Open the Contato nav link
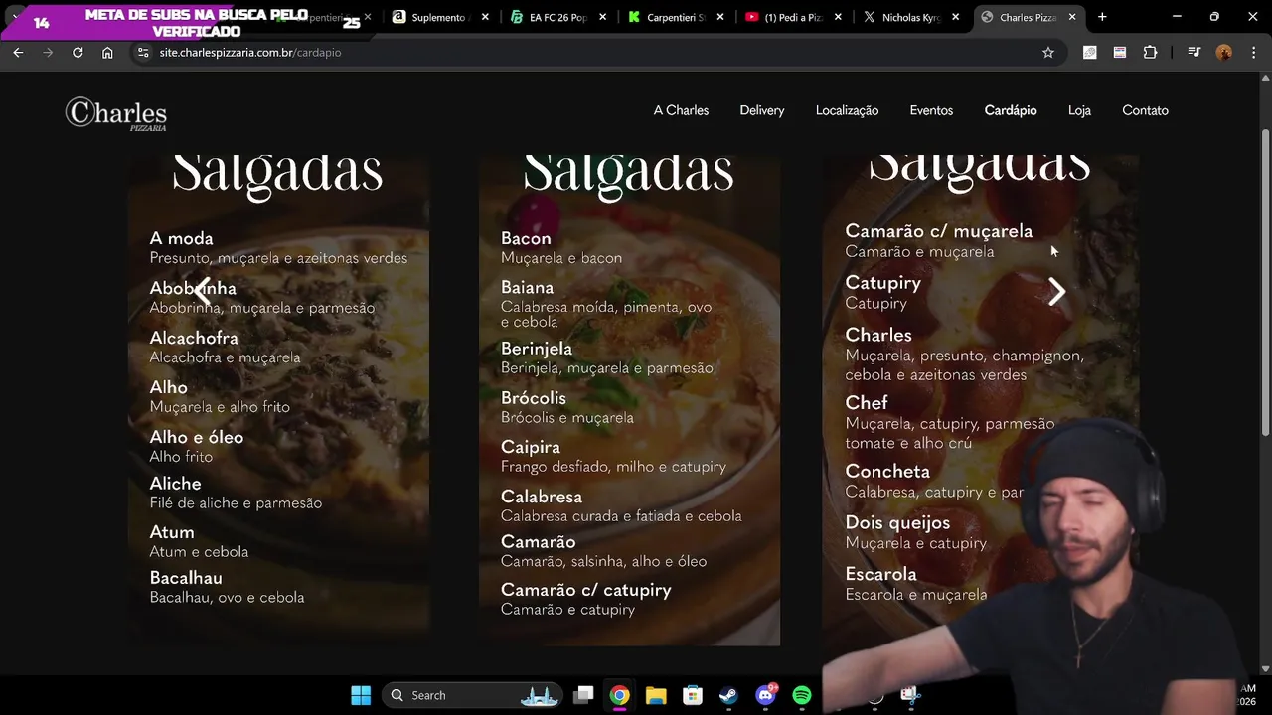This screenshot has height=715, width=1272. click(x=1145, y=110)
